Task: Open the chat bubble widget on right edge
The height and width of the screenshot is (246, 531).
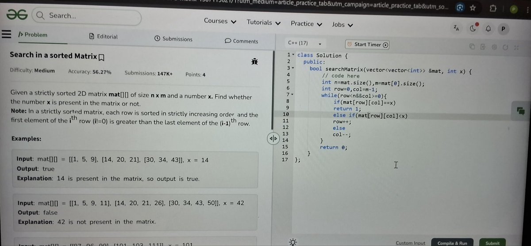Action: click(x=520, y=111)
